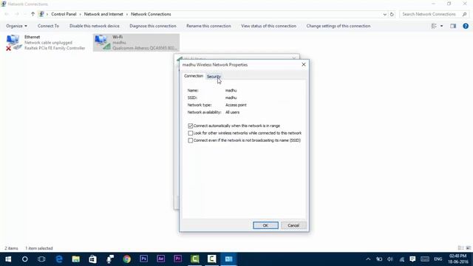473x266 pixels.
Task: Open File Explorer from the taskbar
Action: coord(75,259)
